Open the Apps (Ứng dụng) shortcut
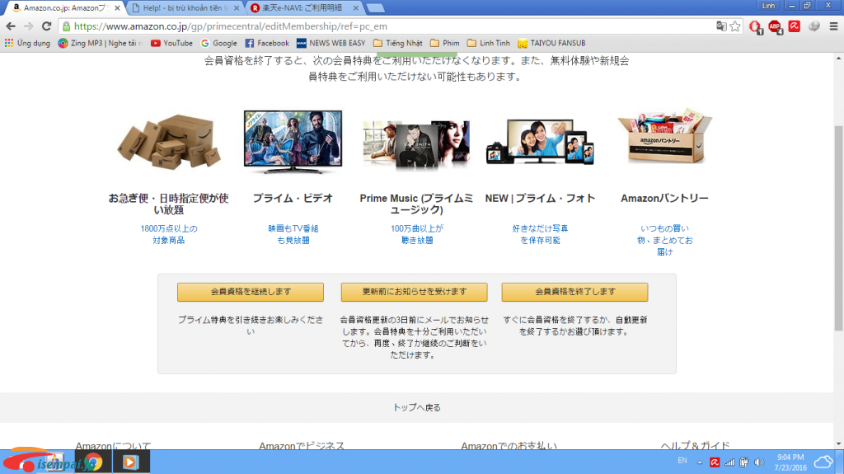Screen dimensions: 844x474 (x=27, y=43)
